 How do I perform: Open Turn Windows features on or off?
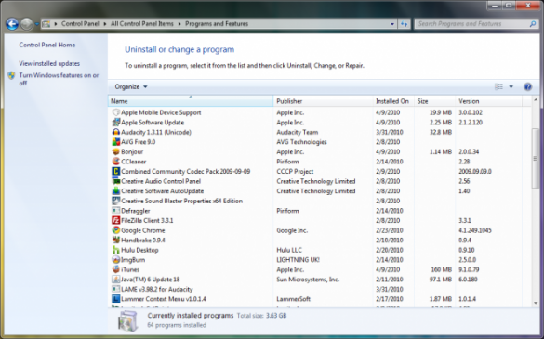coord(59,79)
